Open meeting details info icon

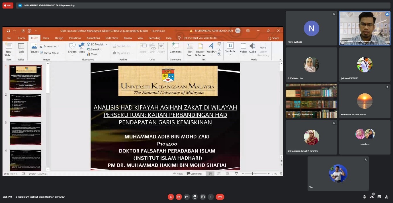(364, 197)
